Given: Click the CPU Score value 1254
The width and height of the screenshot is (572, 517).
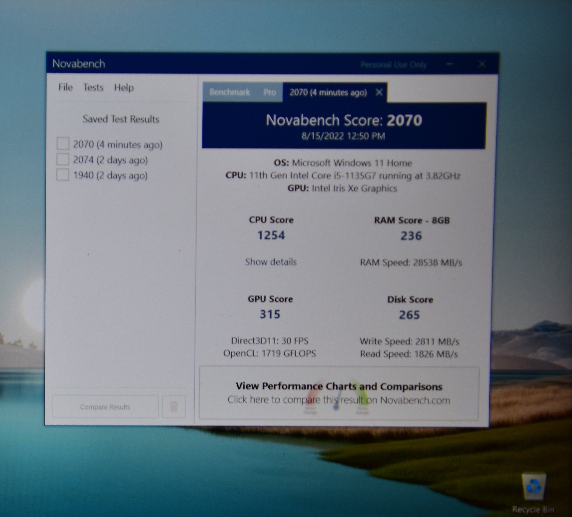Looking at the screenshot, I should [271, 235].
